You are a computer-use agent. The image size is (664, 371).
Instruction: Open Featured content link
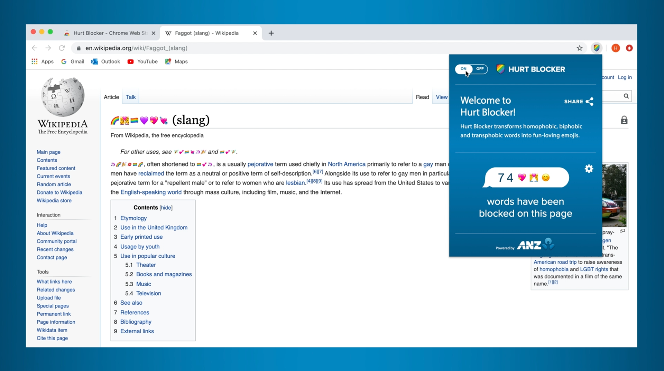(56, 168)
